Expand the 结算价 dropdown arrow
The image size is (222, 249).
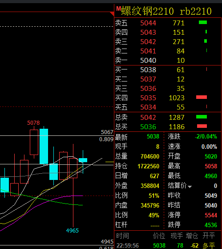pyautogui.click(x=190, y=187)
